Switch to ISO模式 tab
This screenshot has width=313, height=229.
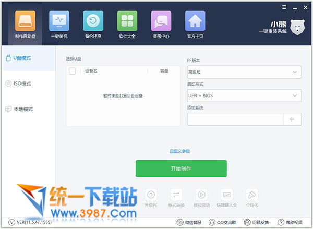click(x=29, y=83)
